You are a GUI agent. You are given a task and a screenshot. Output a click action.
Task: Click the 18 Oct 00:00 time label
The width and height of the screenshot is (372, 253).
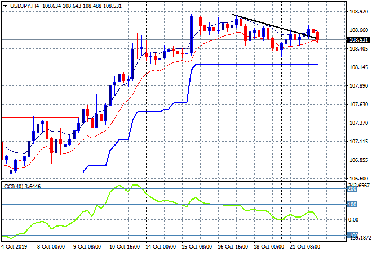tap(268, 247)
